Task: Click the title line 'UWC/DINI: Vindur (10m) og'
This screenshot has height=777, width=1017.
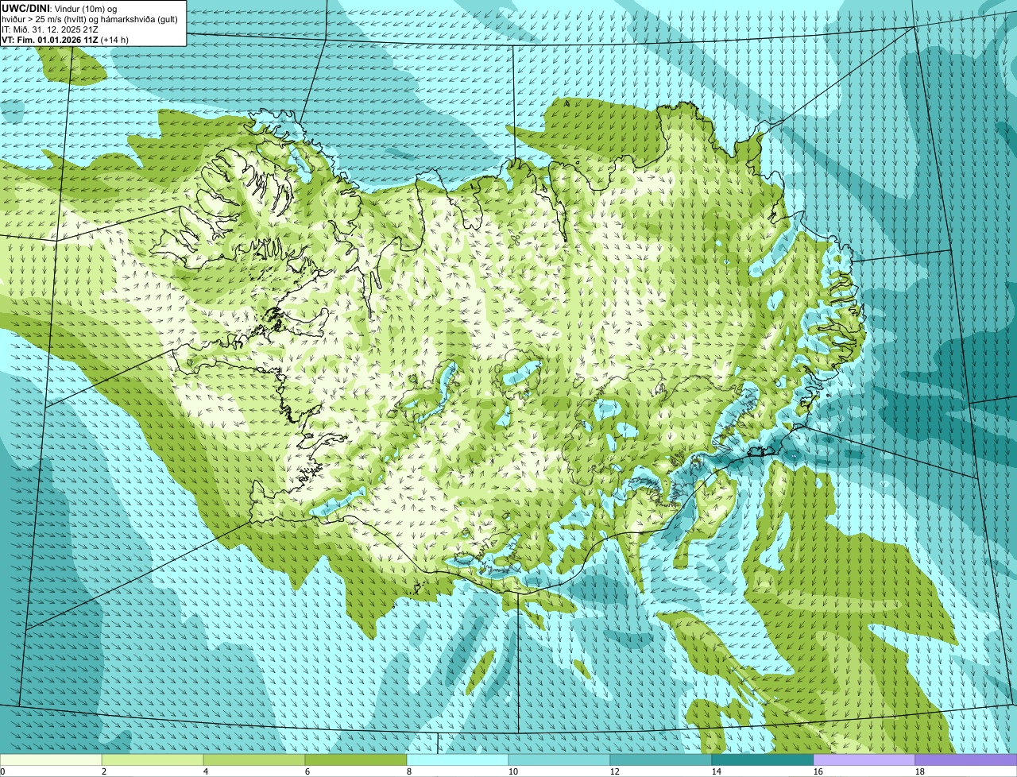Action: pos(60,8)
